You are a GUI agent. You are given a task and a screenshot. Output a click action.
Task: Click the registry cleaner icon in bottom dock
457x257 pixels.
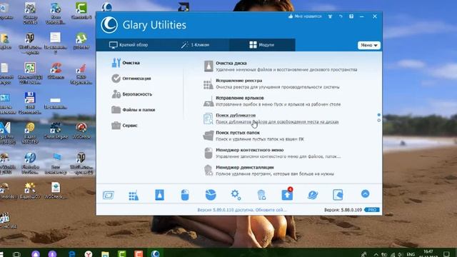134,195
